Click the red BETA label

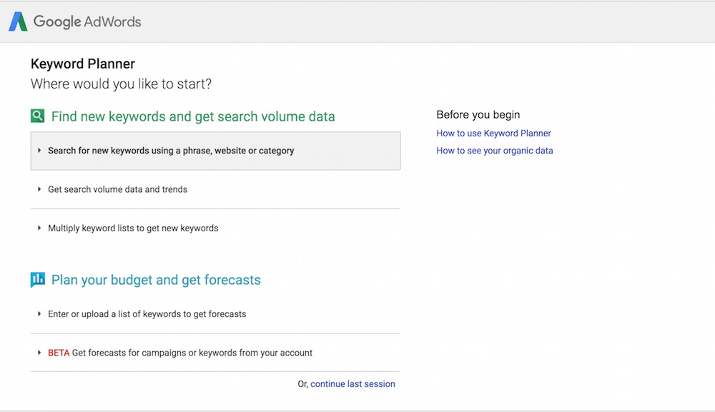click(x=59, y=353)
